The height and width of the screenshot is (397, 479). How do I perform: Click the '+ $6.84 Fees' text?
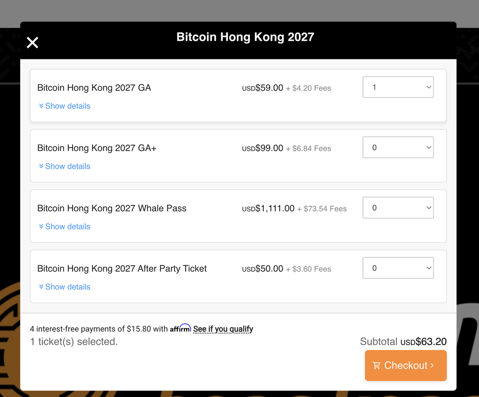click(x=309, y=148)
